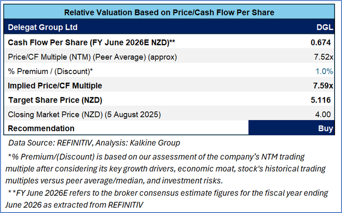Click the 'Relative Valuation Based on Price/Cash Flow' title

169,12
